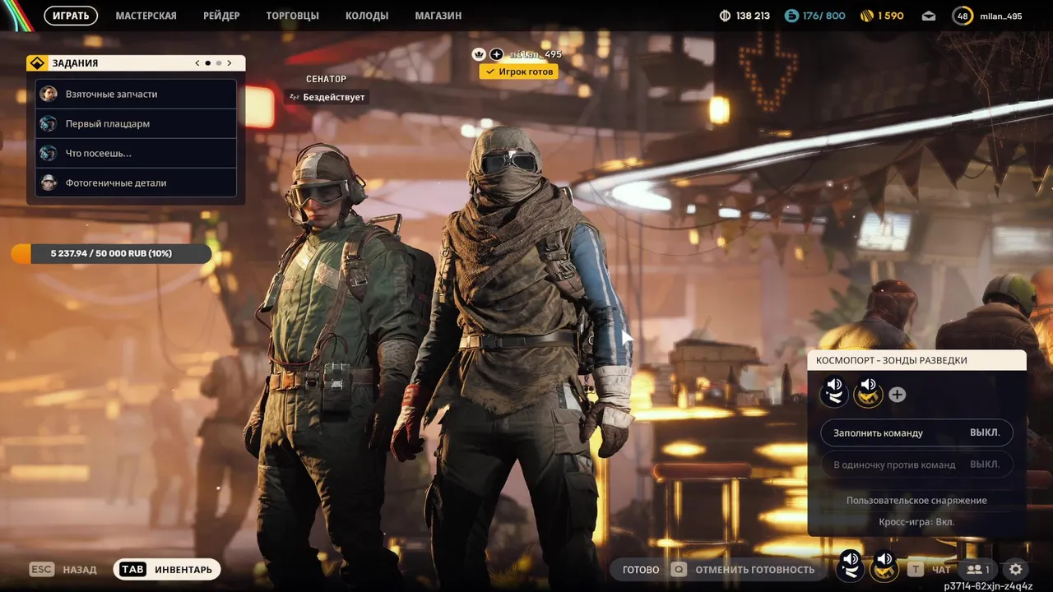This screenshot has width=1053, height=592.
Task: Click the ESC key icon
Action: 42,569
